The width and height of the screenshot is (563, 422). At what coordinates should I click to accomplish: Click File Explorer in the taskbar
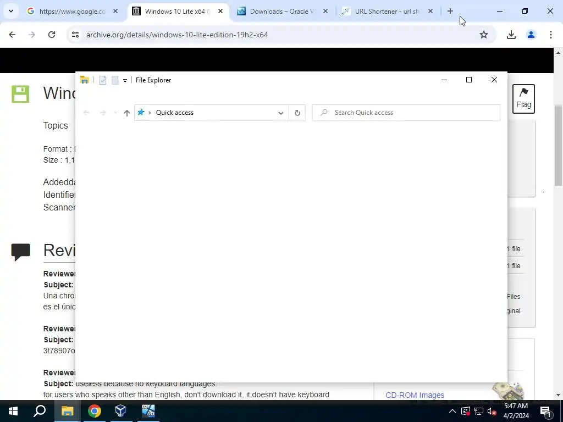(x=67, y=411)
